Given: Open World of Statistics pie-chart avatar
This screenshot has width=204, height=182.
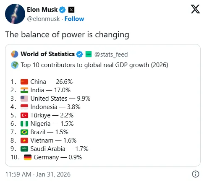Looking at the screenshot, I should point(15,54).
